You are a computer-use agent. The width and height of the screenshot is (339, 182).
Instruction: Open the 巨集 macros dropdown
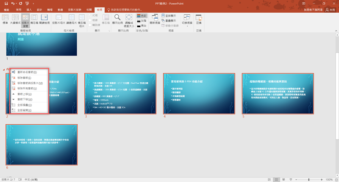[x=199, y=20]
